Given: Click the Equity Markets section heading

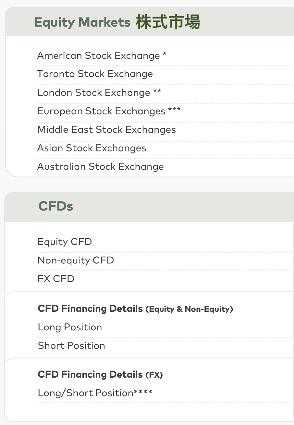Looking at the screenshot, I should point(82,22).
